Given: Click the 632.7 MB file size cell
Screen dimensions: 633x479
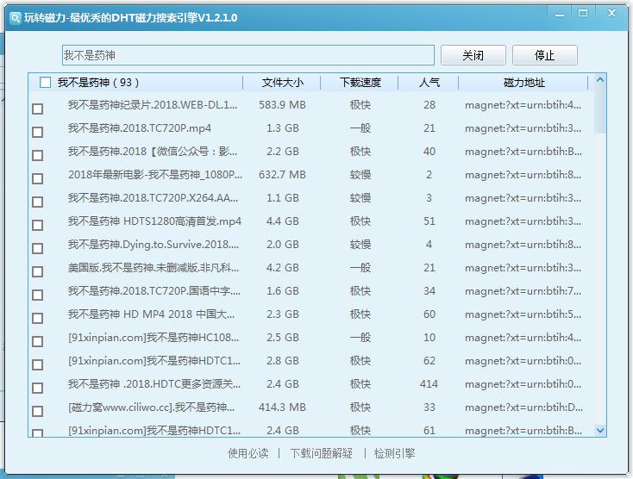Looking at the screenshot, I should click(x=282, y=175).
